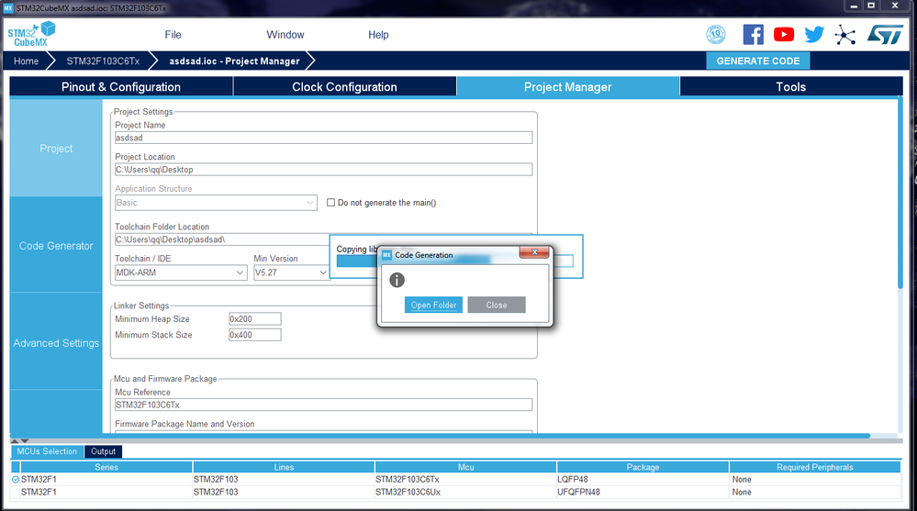The width and height of the screenshot is (917, 511).
Task: Open the ST logo link
Action: coord(885,35)
